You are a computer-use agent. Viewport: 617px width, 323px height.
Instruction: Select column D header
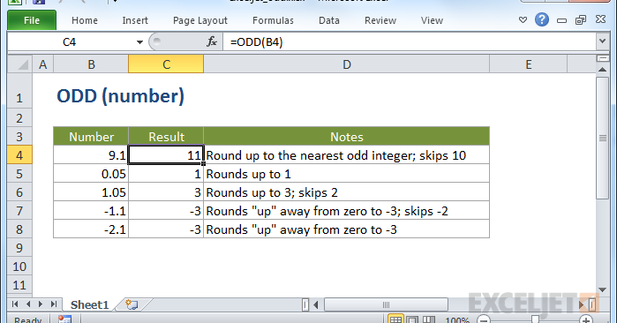coord(346,64)
